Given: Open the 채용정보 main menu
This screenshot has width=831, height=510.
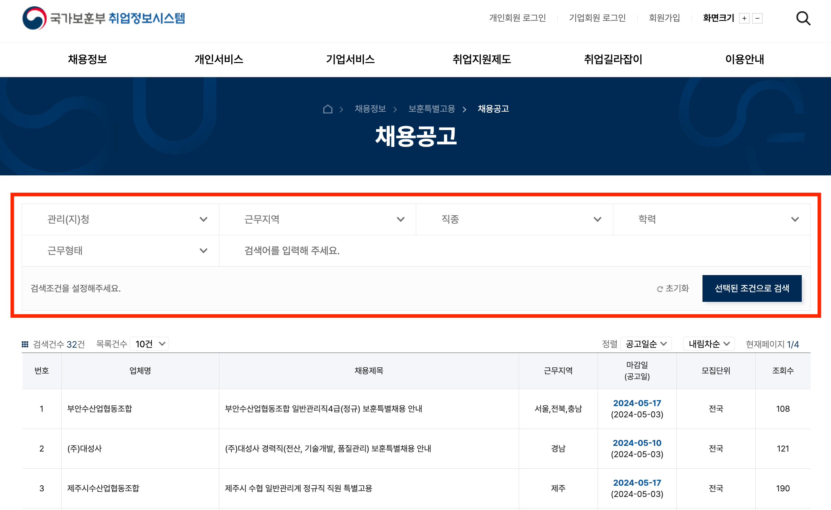Looking at the screenshot, I should (87, 59).
